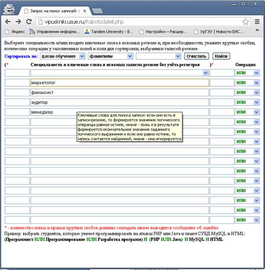265x270 pixels.
Task: Open the ИЛИ dropdown in the аудитор row
Action: tap(247, 102)
